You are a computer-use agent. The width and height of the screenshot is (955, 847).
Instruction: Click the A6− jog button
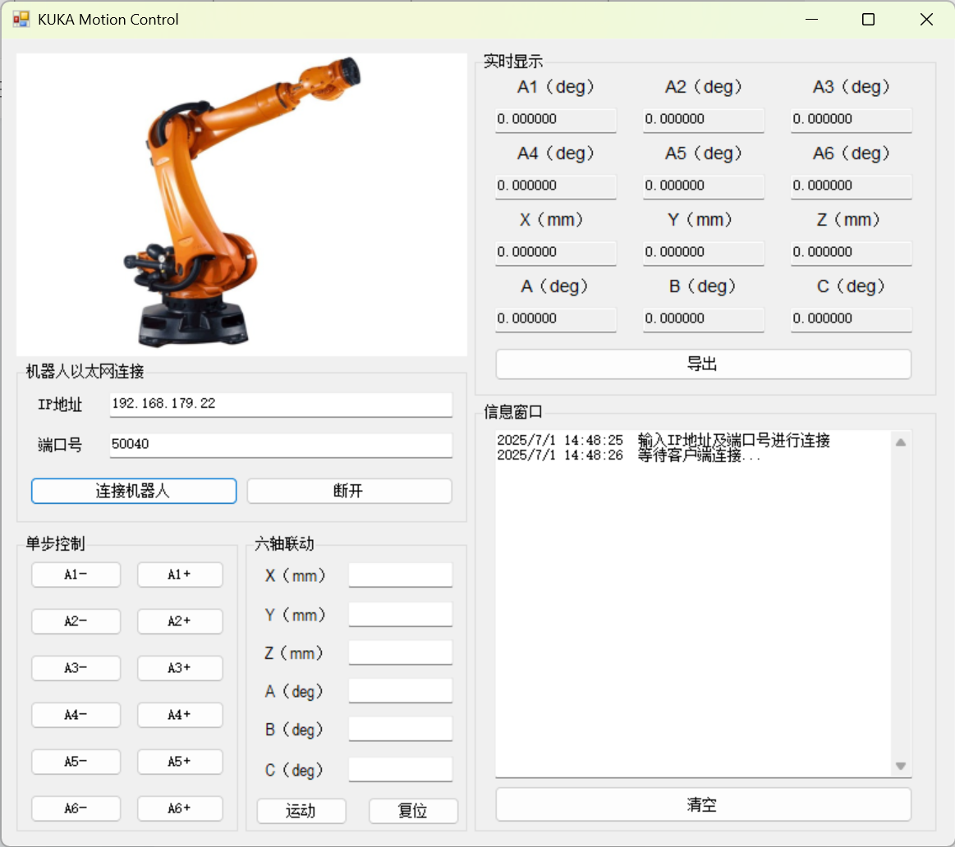point(76,808)
